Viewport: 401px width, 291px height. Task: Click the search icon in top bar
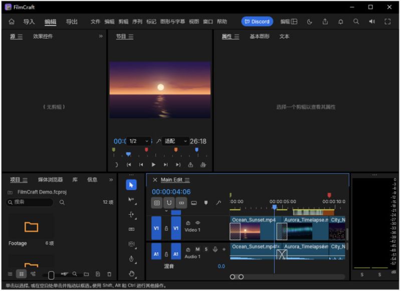tap(356, 22)
